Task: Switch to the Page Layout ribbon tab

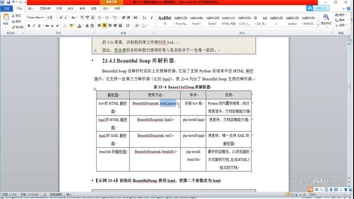Action: [45, 8]
